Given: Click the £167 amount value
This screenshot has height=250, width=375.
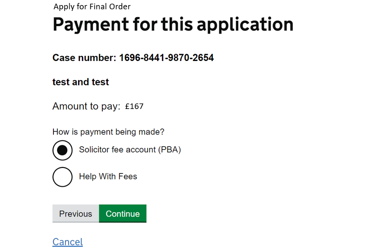Looking at the screenshot, I should coord(134,106).
